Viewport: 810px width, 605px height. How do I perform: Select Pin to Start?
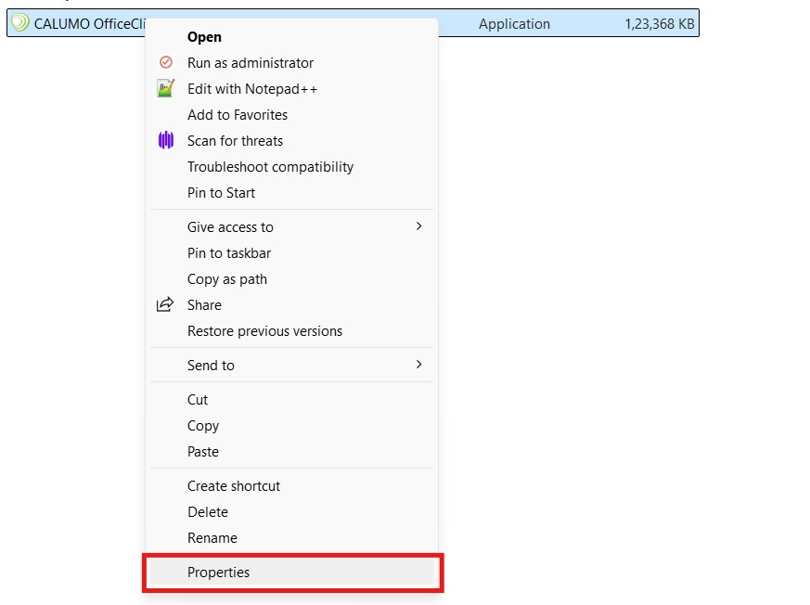221,193
